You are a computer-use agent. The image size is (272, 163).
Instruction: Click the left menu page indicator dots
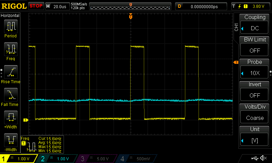click(1, 73)
